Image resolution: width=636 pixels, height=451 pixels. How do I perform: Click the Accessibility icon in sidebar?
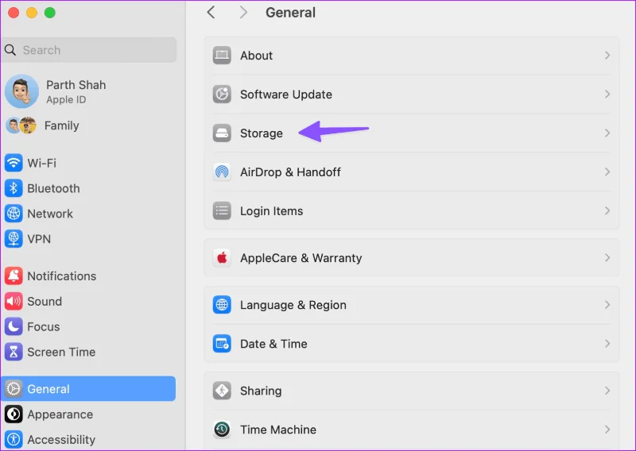pyautogui.click(x=14, y=439)
